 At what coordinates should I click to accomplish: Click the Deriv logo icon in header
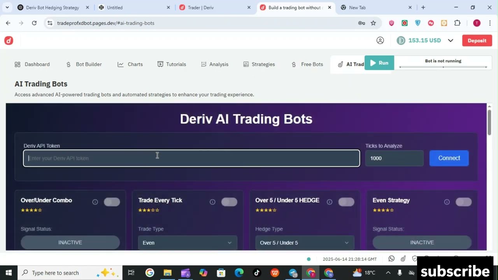tap(9, 40)
